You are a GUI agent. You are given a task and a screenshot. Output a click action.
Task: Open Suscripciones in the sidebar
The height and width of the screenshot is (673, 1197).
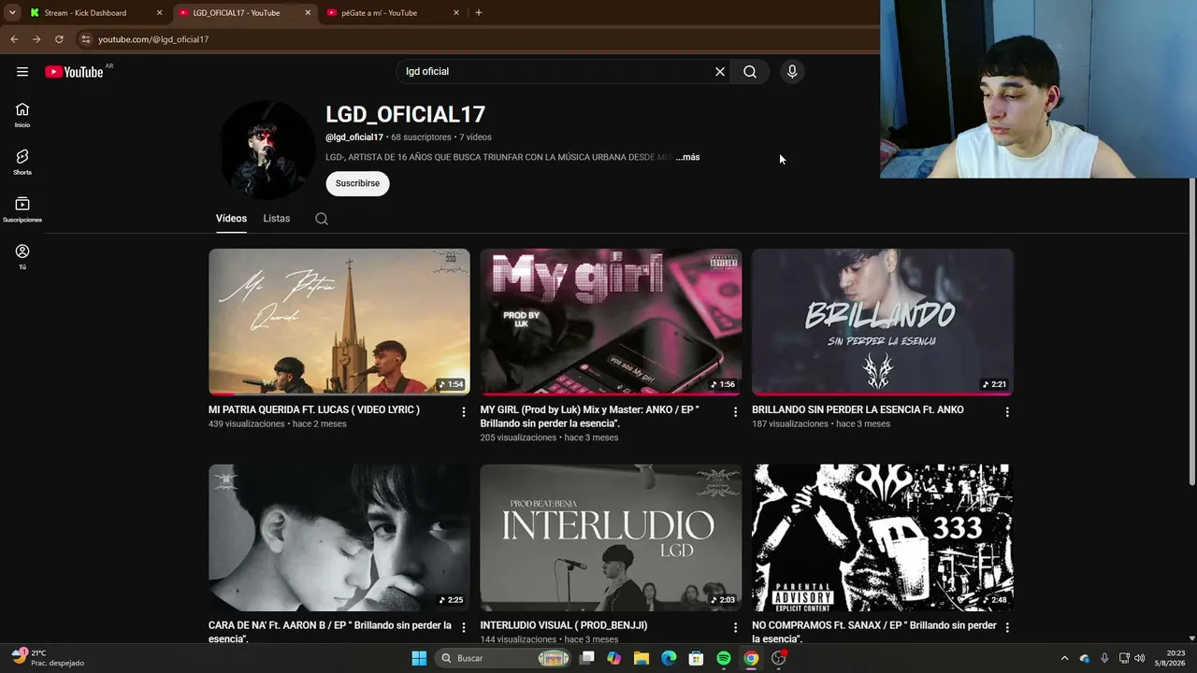pos(22,210)
